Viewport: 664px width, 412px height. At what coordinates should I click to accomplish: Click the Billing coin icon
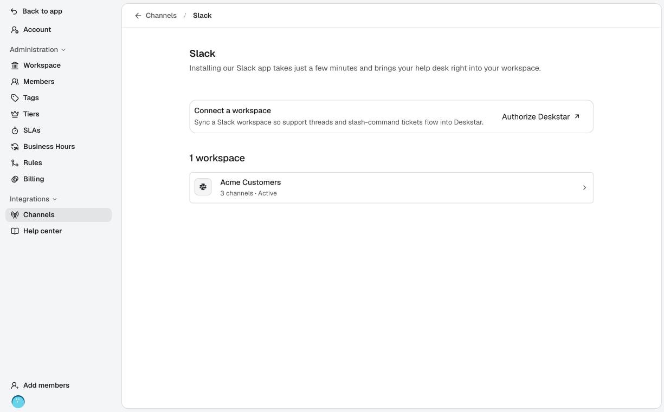tap(15, 179)
